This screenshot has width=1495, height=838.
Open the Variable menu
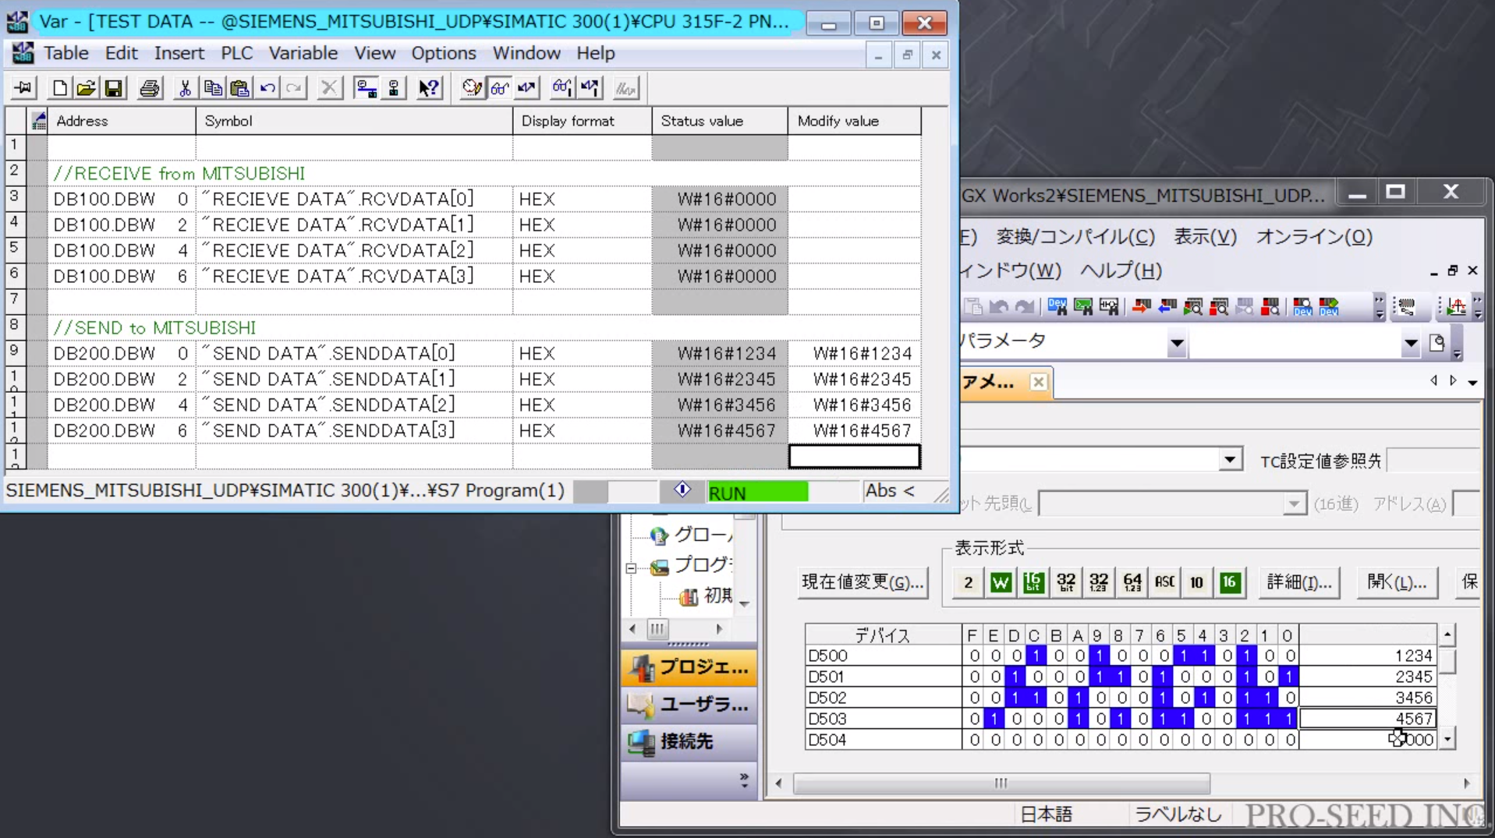[303, 53]
